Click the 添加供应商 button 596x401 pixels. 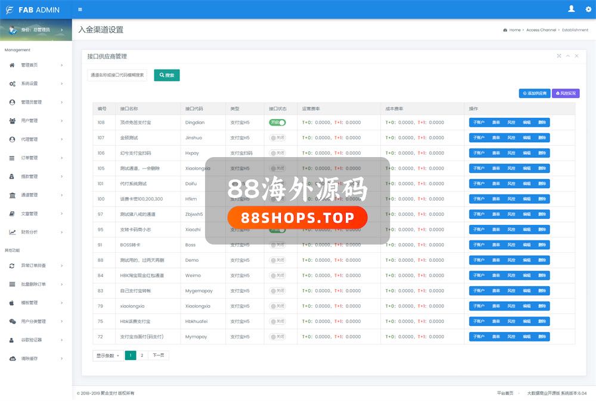tap(535, 93)
